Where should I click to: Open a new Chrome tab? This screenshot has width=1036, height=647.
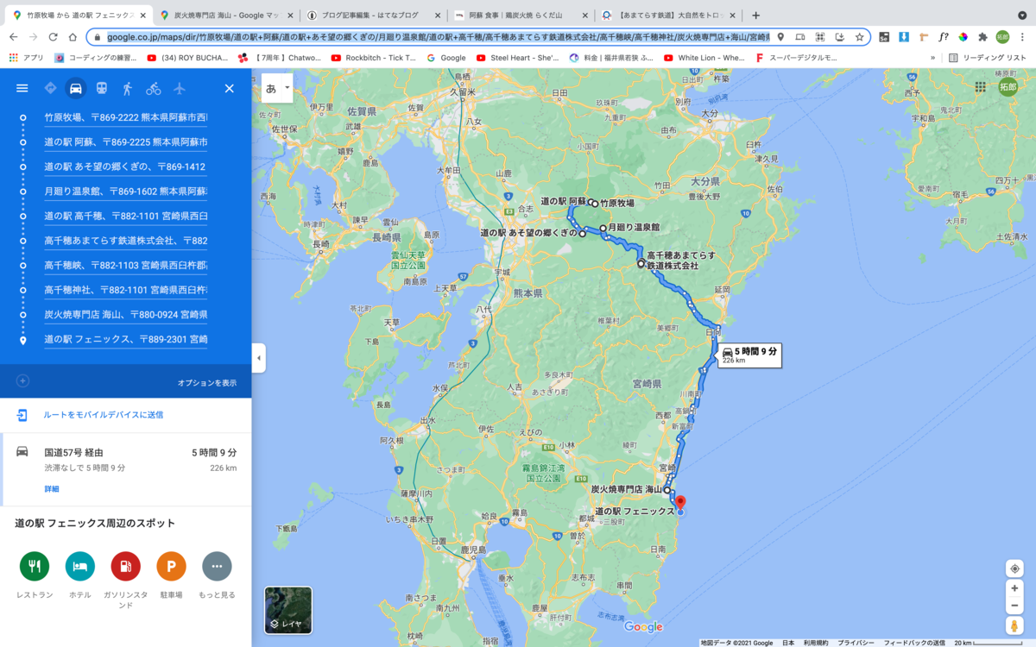click(756, 16)
